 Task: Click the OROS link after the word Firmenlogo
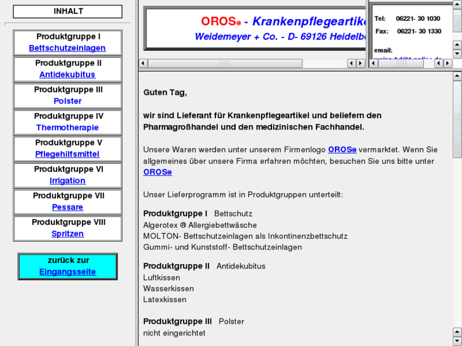(x=342, y=150)
